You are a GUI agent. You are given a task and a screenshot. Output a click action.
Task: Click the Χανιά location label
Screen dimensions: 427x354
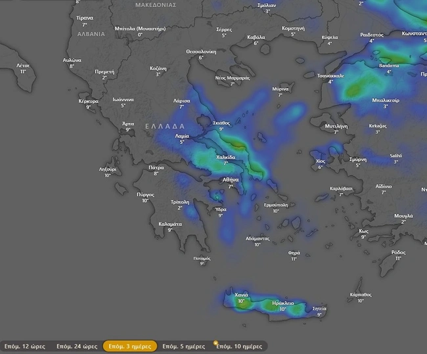pyautogui.click(x=242, y=295)
